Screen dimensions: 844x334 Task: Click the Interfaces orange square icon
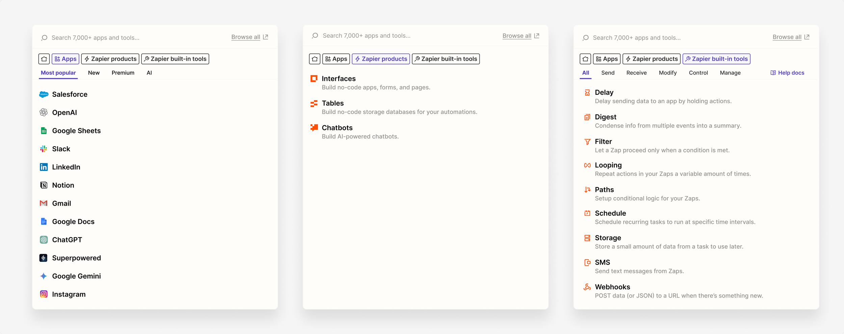click(314, 79)
